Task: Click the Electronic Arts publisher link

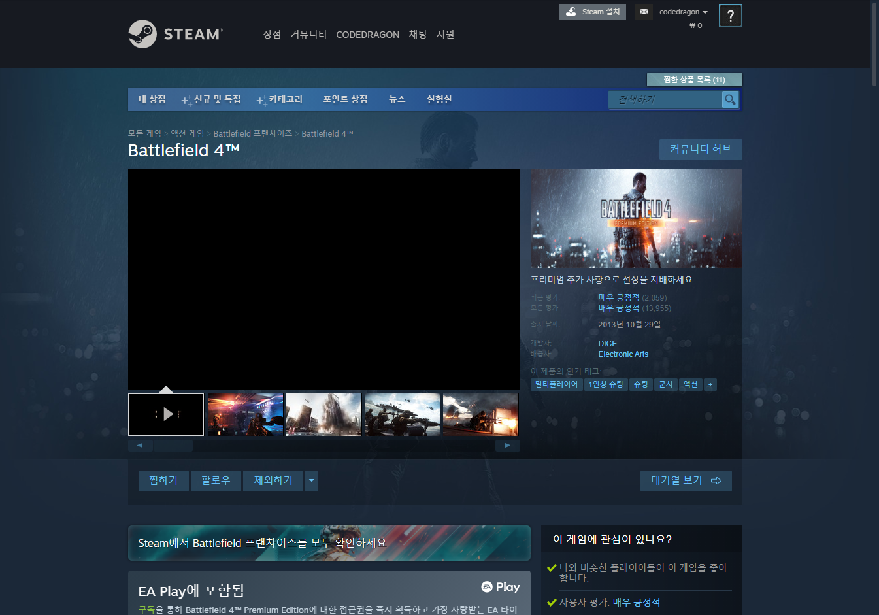Action: click(x=623, y=354)
